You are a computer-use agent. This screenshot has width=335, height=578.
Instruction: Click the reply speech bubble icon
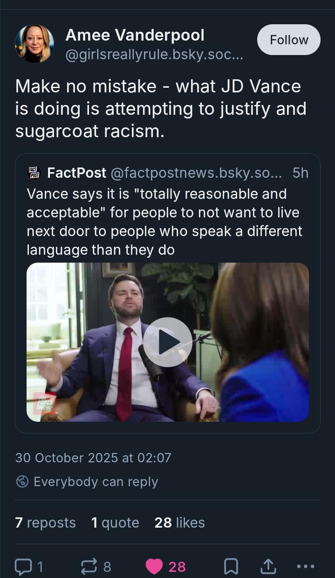pos(23,566)
